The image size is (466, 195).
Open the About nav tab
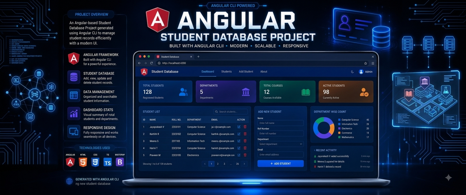click(264, 72)
